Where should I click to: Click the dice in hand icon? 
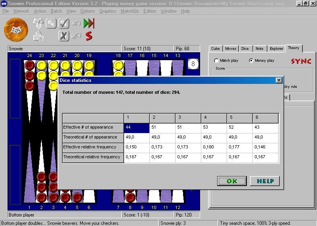tap(38, 36)
